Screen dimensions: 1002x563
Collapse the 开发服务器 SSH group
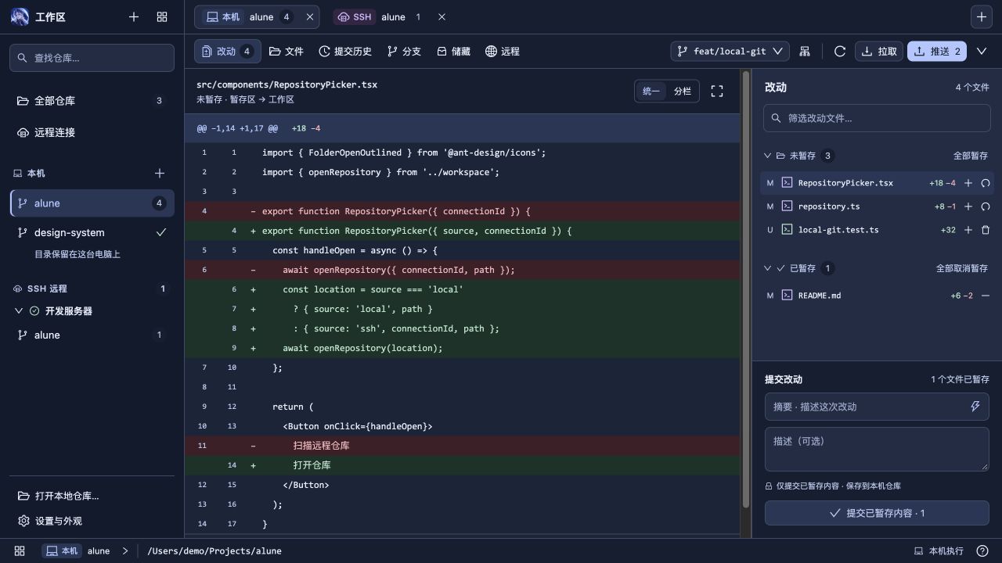(x=20, y=311)
